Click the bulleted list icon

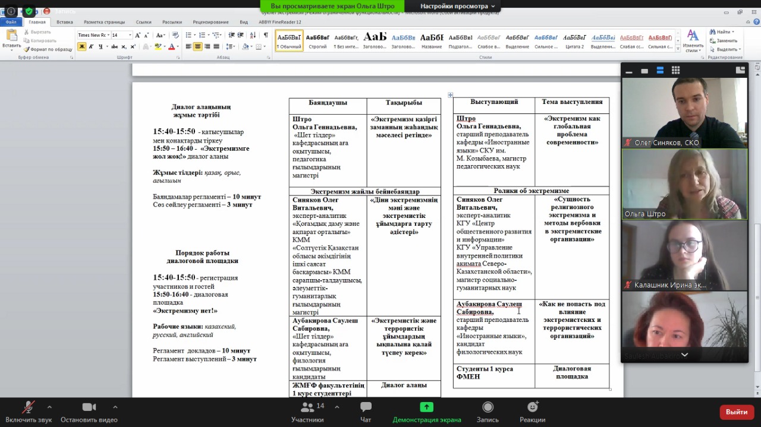point(188,35)
